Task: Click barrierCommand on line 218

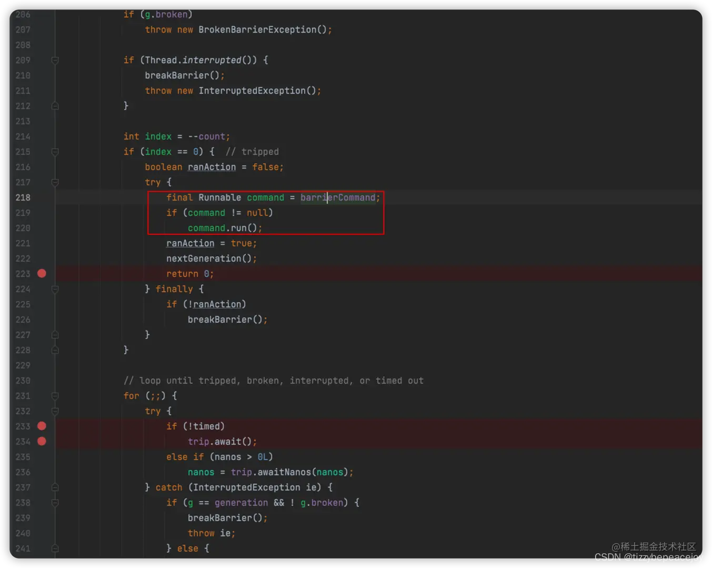Action: point(338,197)
